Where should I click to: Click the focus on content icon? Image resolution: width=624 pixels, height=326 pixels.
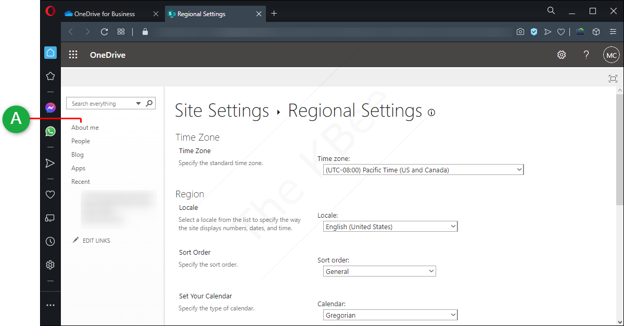point(613,79)
